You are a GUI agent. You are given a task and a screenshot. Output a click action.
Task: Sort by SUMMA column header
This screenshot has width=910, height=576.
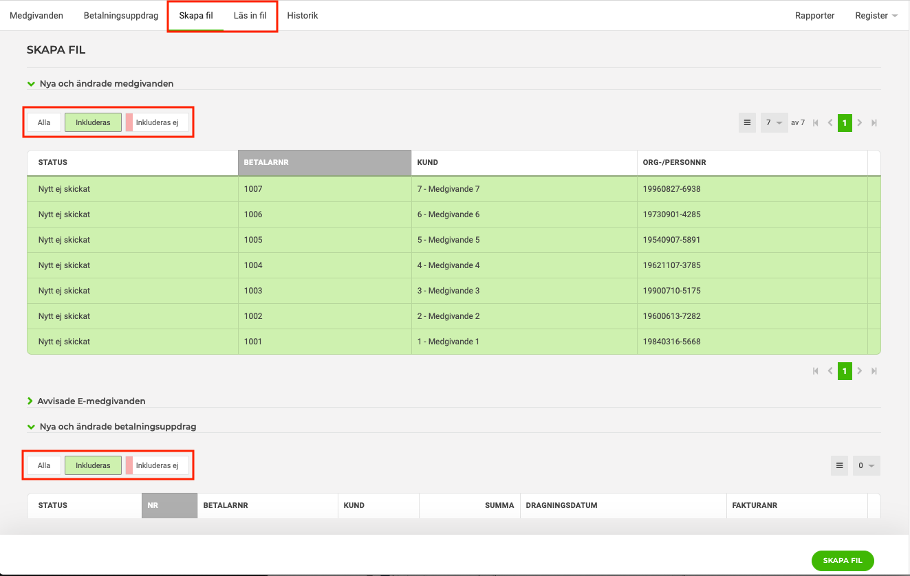pos(470,505)
